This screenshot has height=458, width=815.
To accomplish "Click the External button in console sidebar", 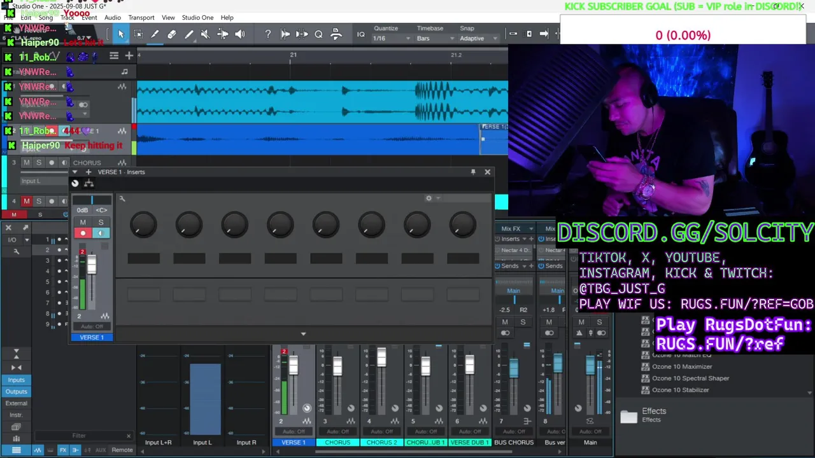I will 17,403.
